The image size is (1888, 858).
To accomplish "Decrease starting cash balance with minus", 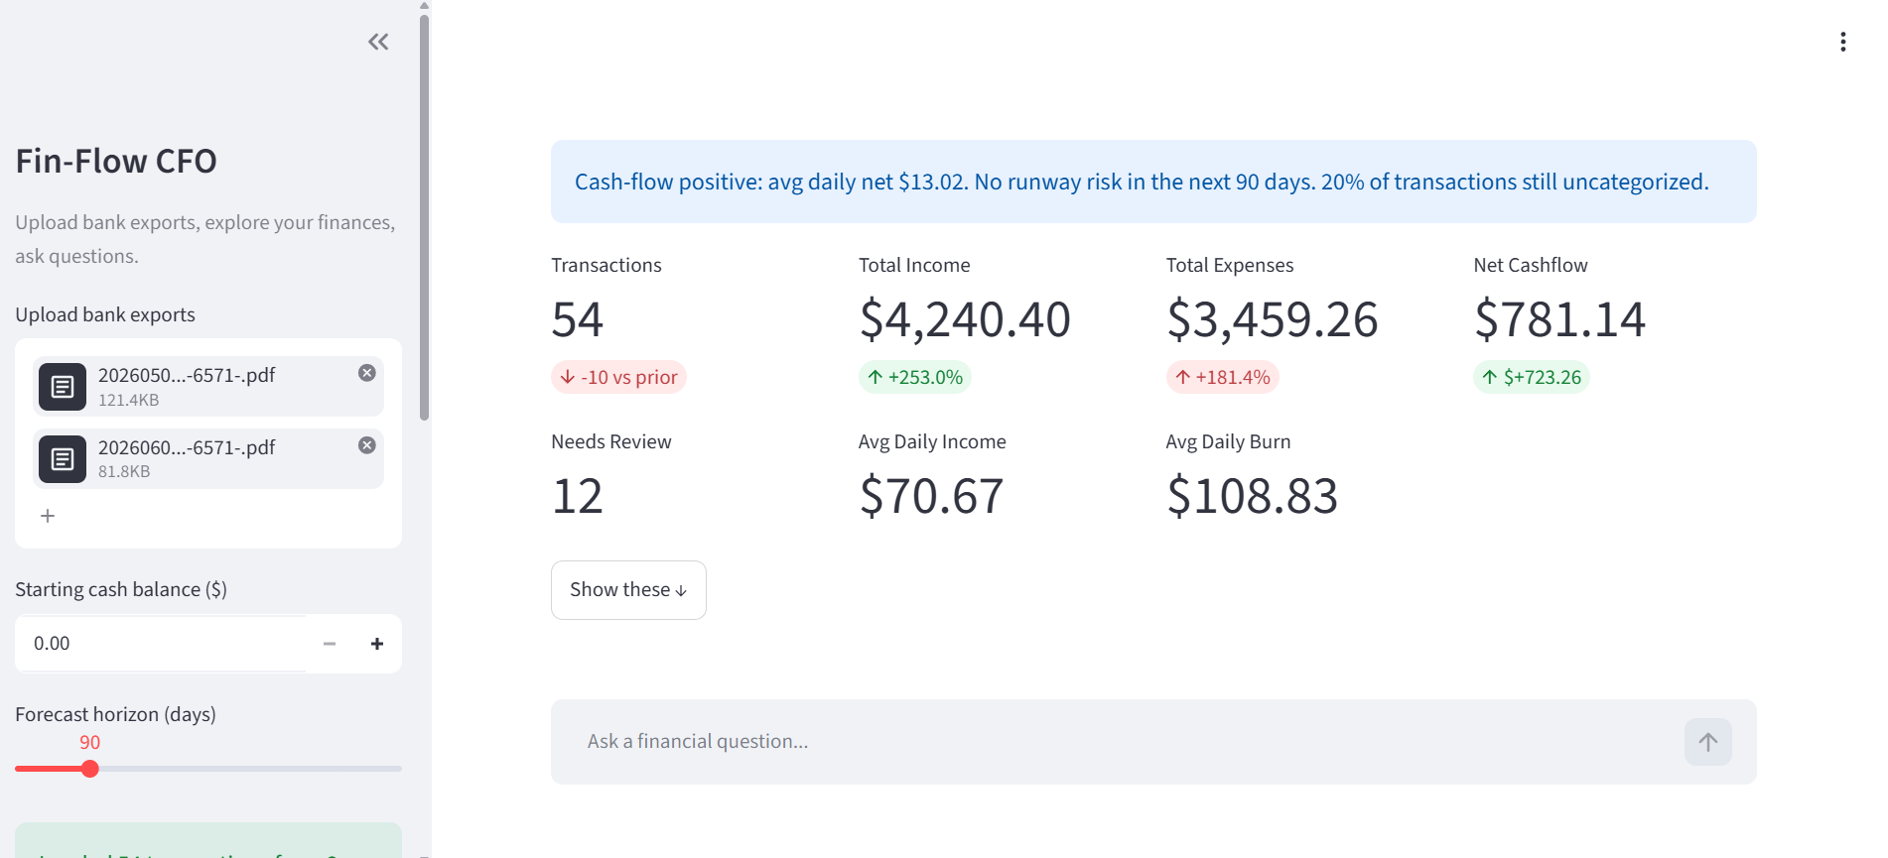I will pyautogui.click(x=330, y=644).
